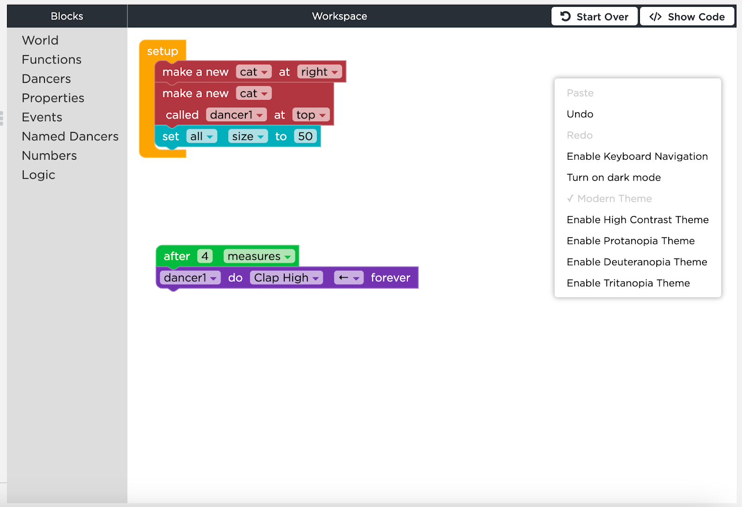
Task: Open the Clap High move dropdown
Action: [286, 278]
